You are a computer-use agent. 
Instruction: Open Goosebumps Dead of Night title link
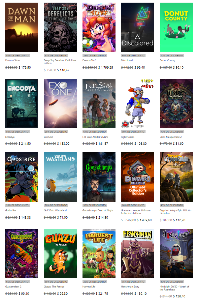click(x=98, y=210)
